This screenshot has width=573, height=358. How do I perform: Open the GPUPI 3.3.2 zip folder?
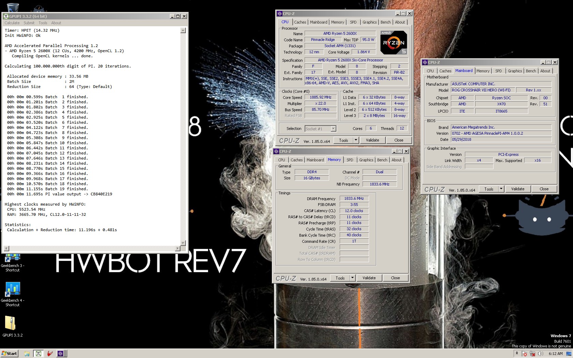pyautogui.click(x=13, y=326)
